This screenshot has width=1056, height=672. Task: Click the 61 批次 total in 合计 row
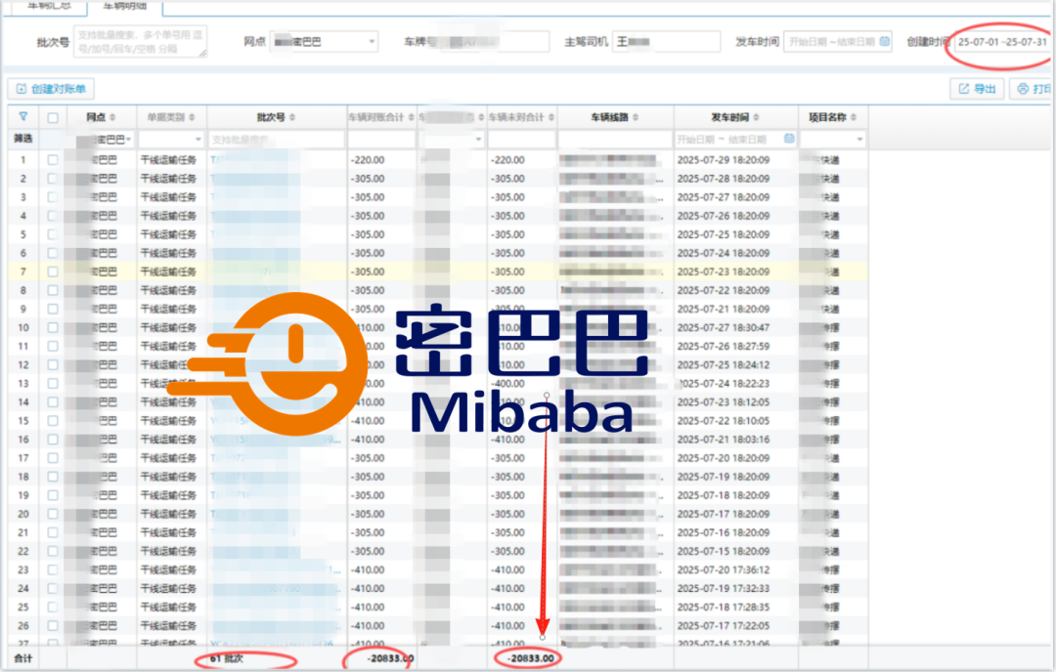pyautogui.click(x=226, y=658)
